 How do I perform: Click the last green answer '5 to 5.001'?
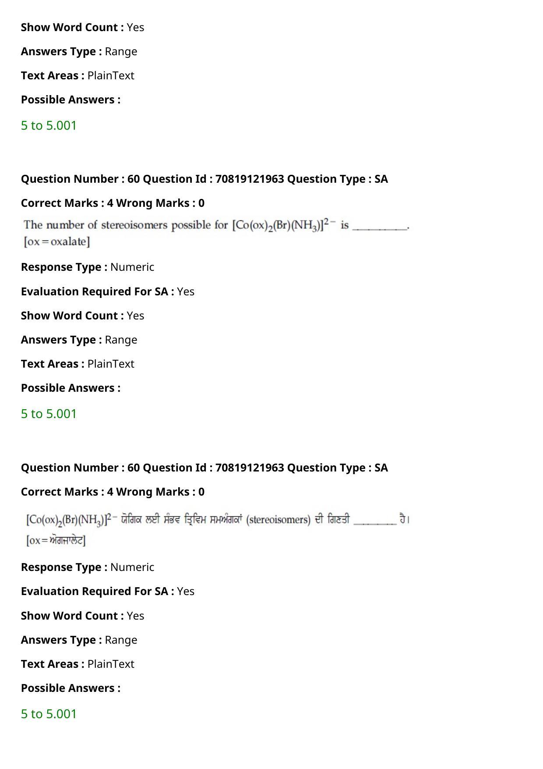click(49, 714)
